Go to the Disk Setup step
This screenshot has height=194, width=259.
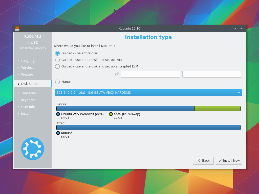pyautogui.click(x=29, y=84)
